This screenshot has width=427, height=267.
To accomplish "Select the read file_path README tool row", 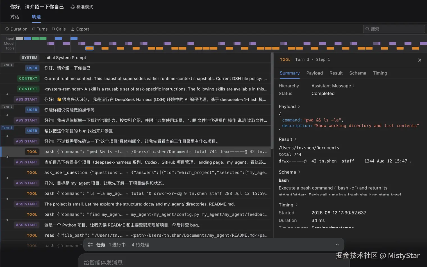I will pos(136,235).
